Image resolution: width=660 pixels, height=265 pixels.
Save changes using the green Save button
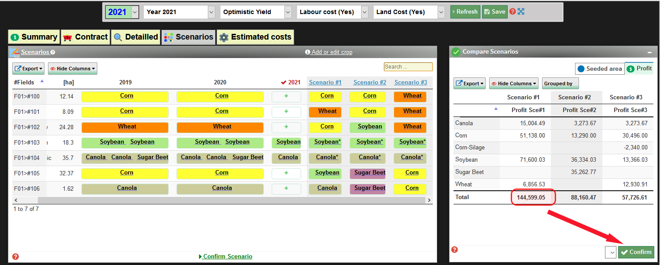pyautogui.click(x=494, y=11)
